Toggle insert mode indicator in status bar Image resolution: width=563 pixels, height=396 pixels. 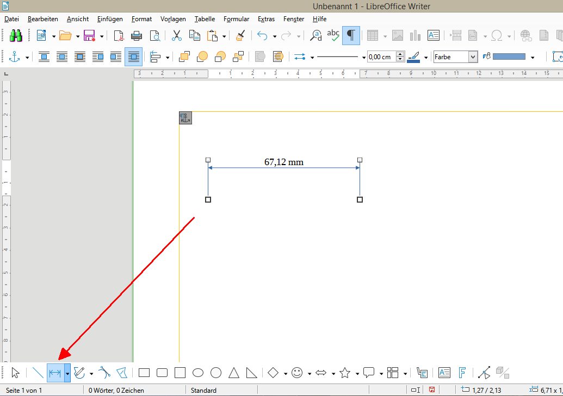416,390
